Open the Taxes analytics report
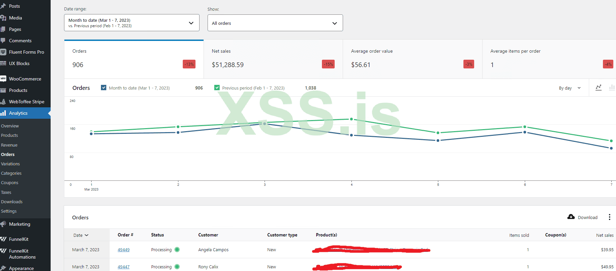 click(x=6, y=192)
